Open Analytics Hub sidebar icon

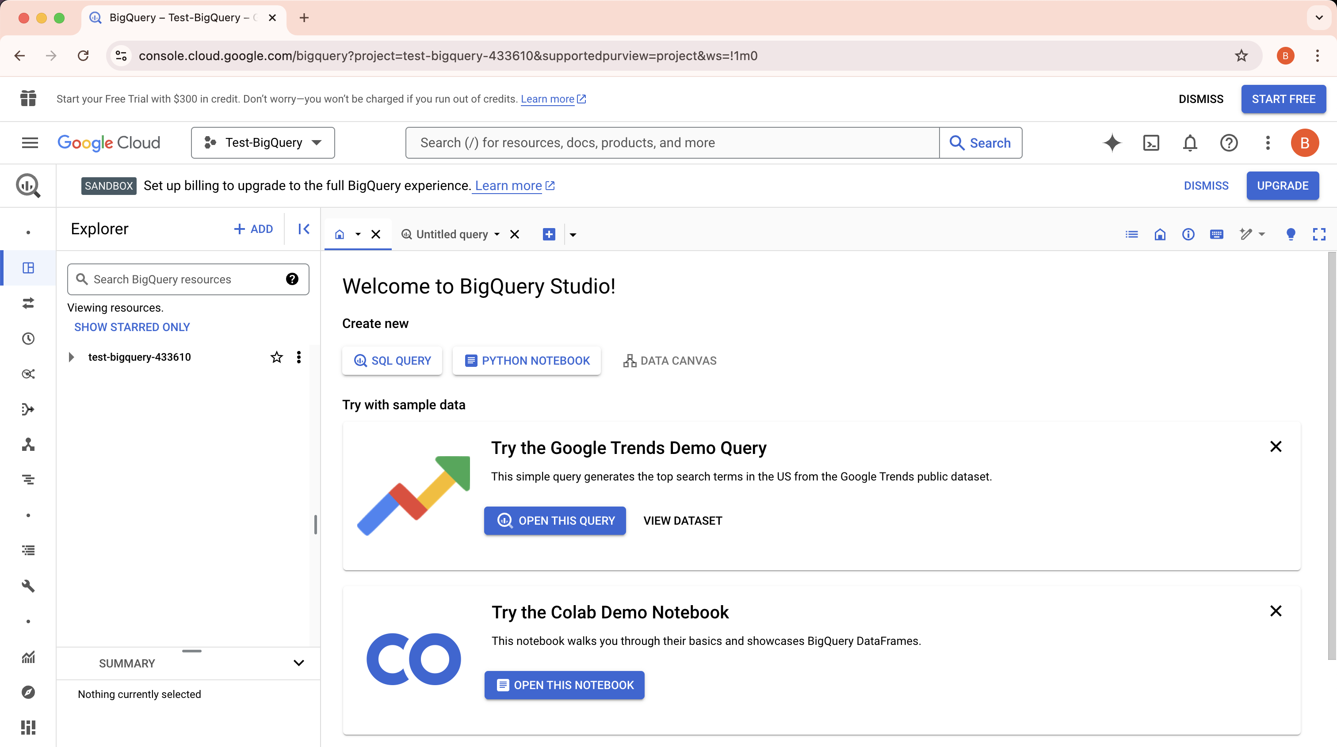tap(28, 374)
